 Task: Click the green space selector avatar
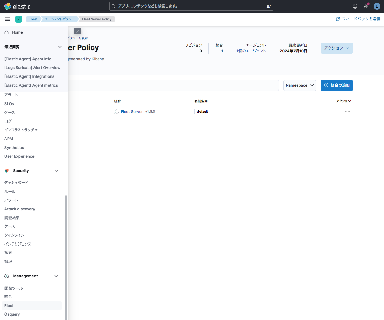click(x=18, y=19)
